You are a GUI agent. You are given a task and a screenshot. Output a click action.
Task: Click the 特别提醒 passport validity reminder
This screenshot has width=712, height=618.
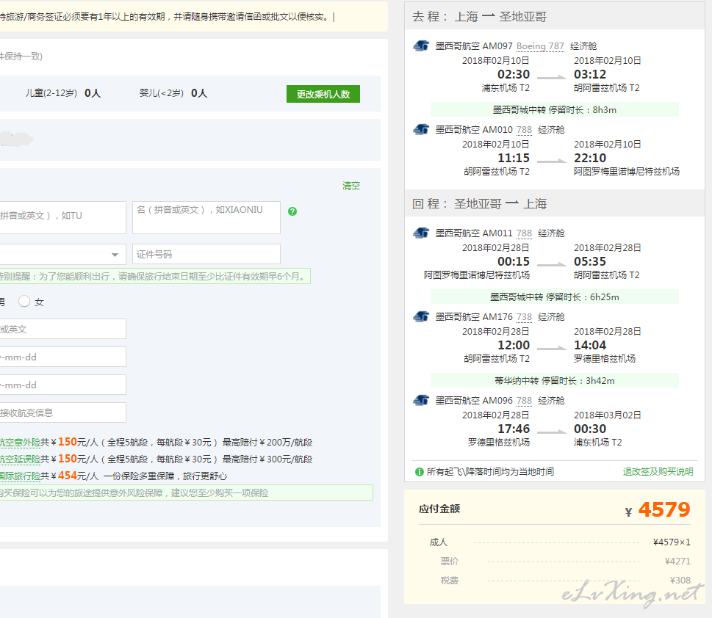(155, 276)
